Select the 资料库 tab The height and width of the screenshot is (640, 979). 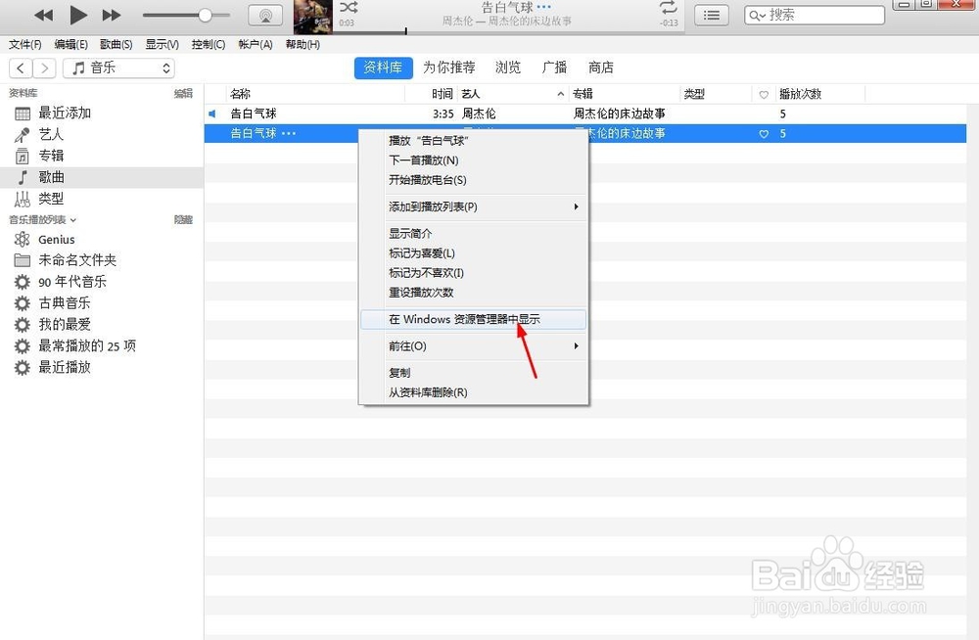384,68
